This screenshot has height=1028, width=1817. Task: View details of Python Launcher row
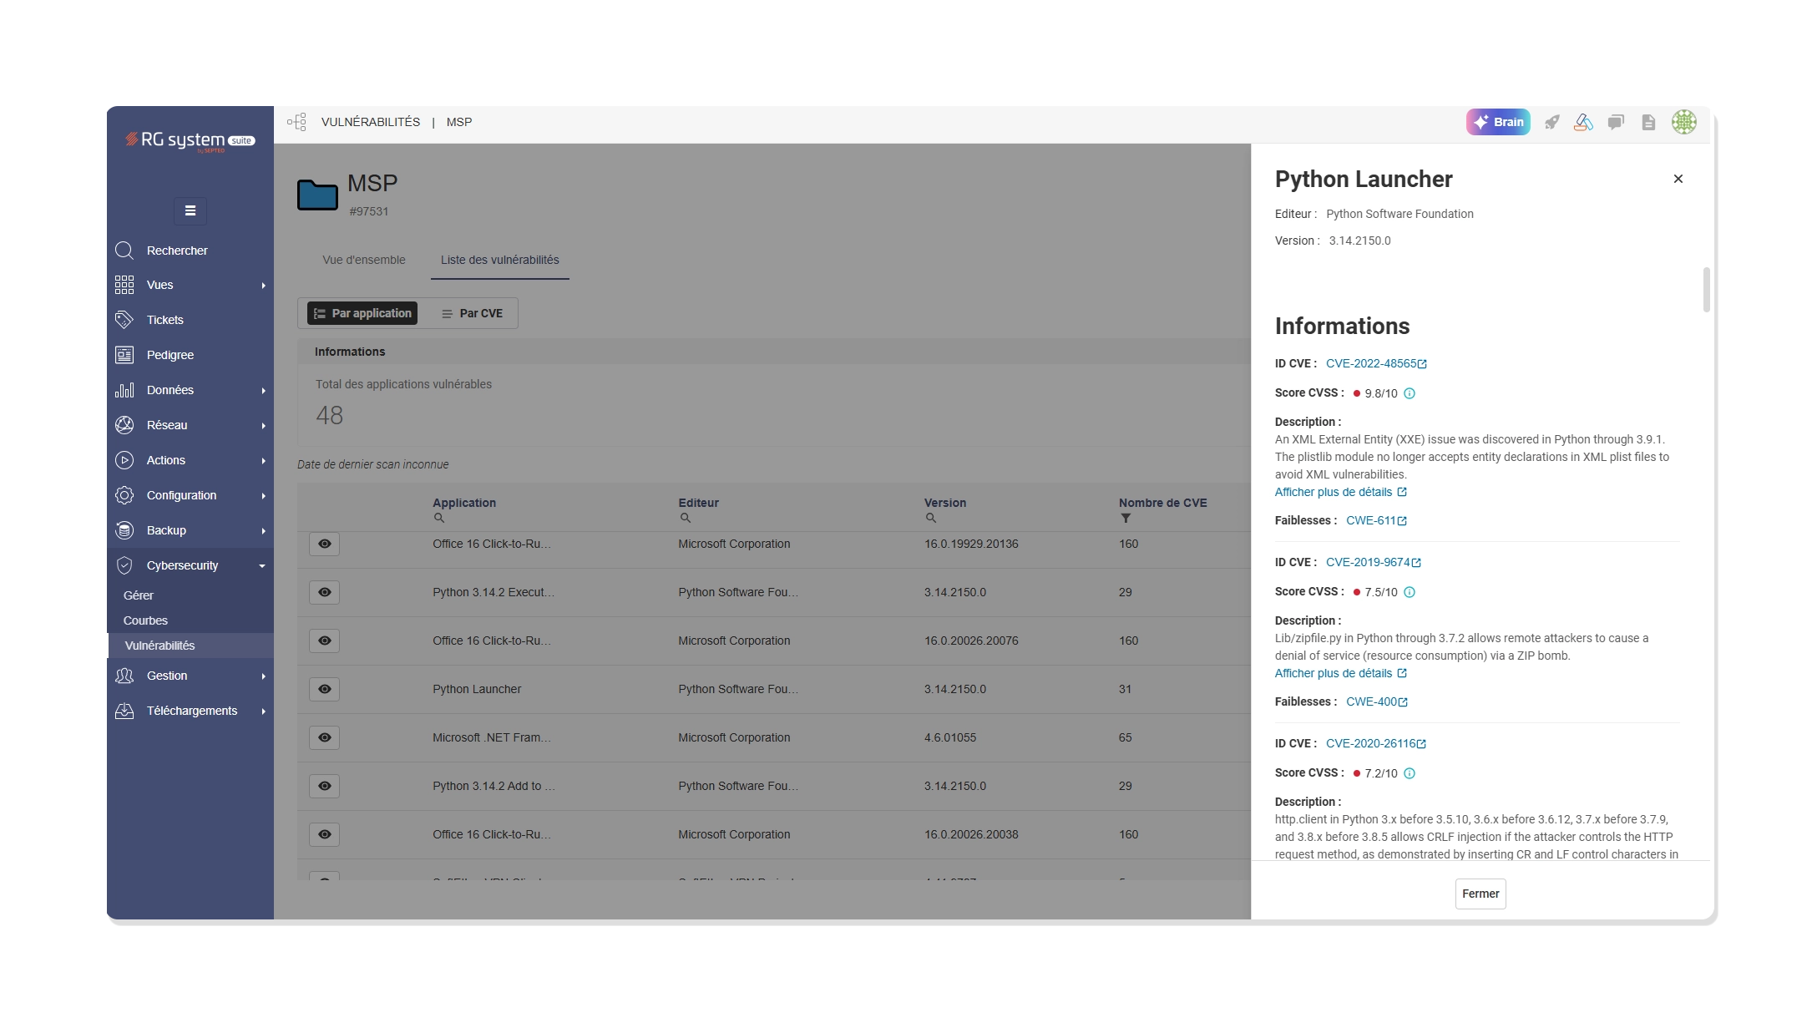(325, 689)
